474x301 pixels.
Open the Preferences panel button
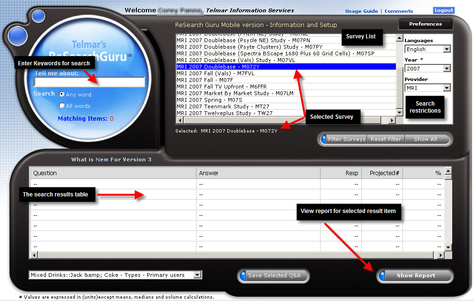[x=426, y=24]
